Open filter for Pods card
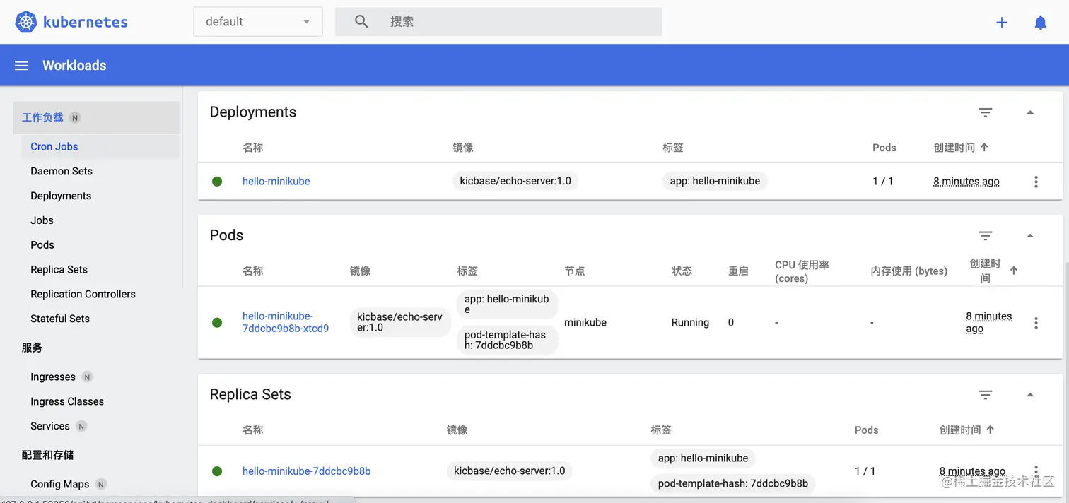The image size is (1069, 503). click(986, 236)
